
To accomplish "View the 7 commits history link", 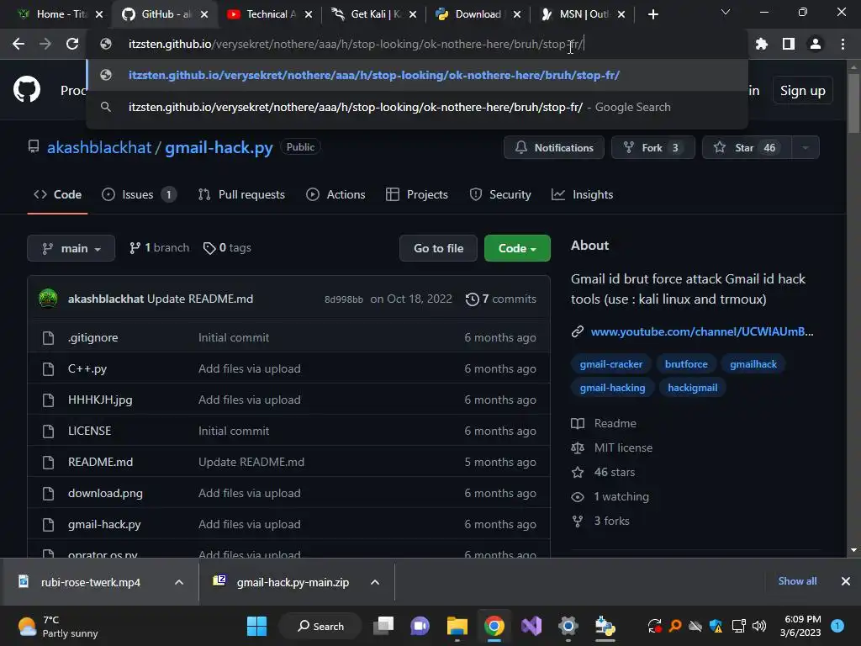I will click(501, 299).
